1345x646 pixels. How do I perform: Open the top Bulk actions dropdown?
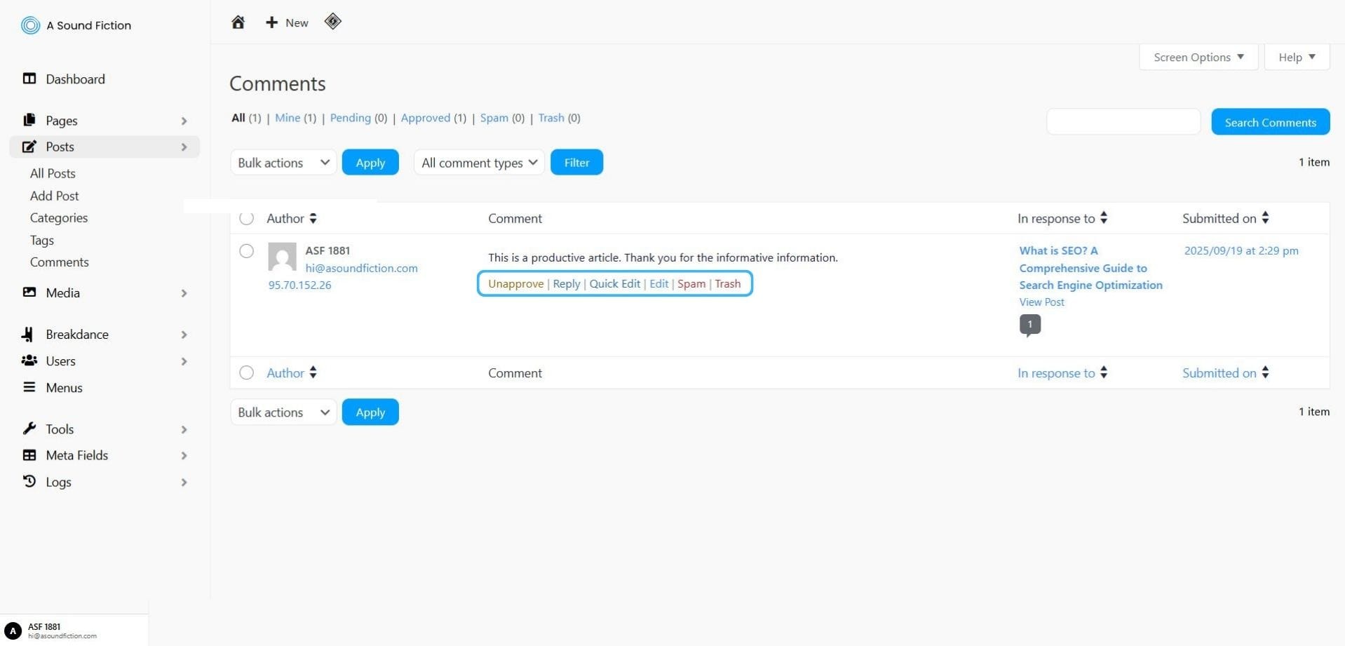click(283, 163)
